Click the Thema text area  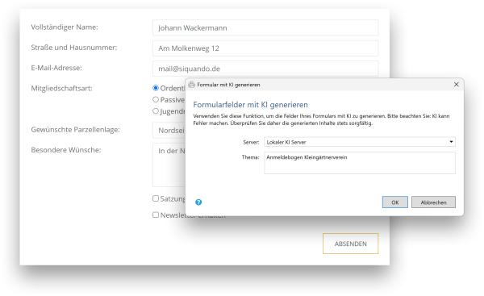coord(360,163)
